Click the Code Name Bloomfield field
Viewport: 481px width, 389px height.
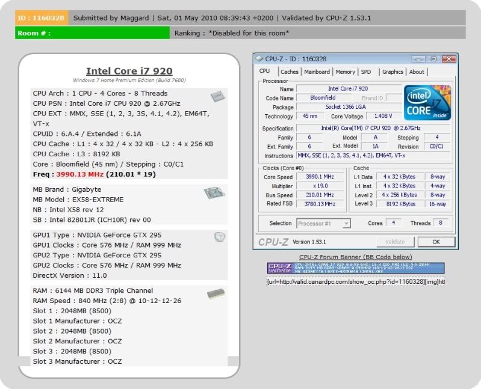click(324, 98)
